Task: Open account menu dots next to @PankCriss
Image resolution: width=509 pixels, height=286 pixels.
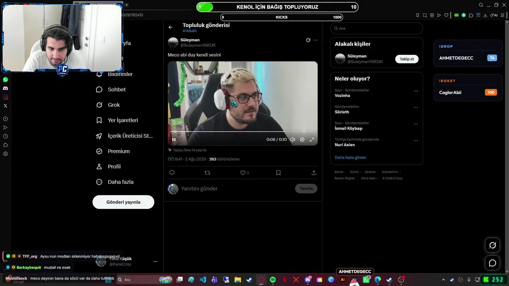Action: pos(155,261)
